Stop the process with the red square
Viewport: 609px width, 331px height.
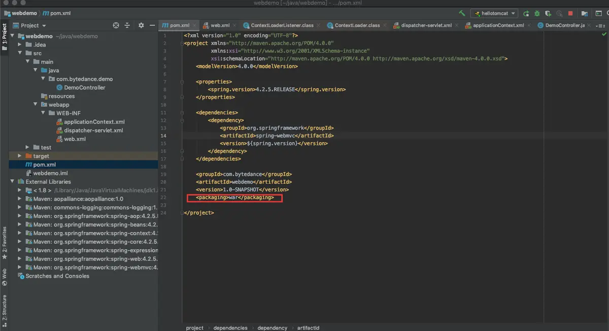(x=570, y=14)
